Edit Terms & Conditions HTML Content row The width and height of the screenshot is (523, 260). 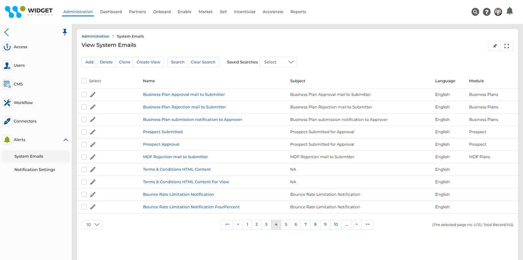click(x=93, y=169)
